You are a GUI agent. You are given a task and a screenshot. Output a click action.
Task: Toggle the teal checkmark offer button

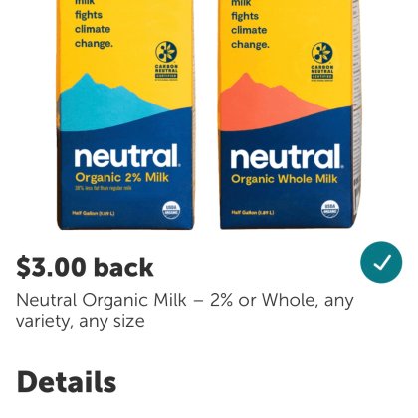(381, 262)
